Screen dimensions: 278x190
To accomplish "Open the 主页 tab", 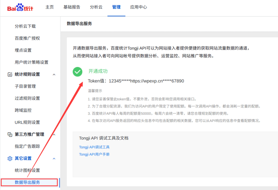I will coord(49,7).
